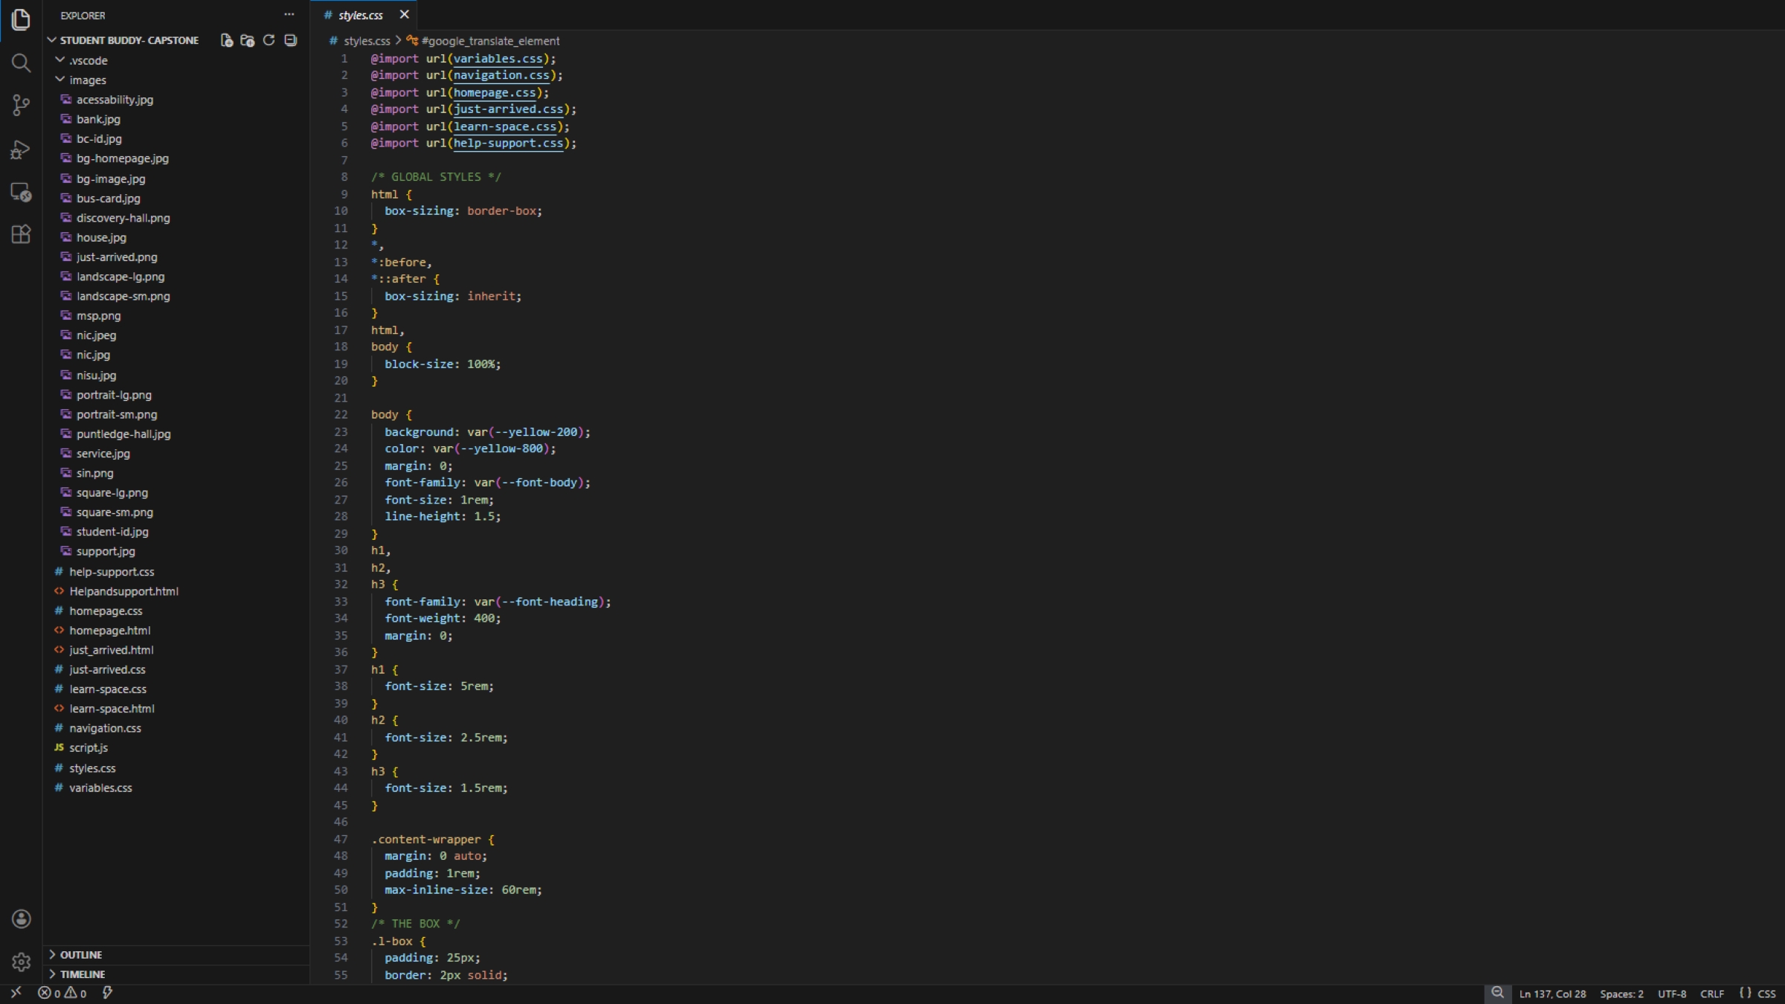This screenshot has height=1004, width=1785.
Task: Collapse the .vscode folder
Action: [x=60, y=60]
